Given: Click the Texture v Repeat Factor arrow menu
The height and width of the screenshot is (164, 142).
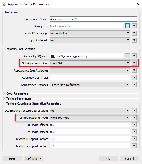Looking at the screenshot, I should (134, 146).
